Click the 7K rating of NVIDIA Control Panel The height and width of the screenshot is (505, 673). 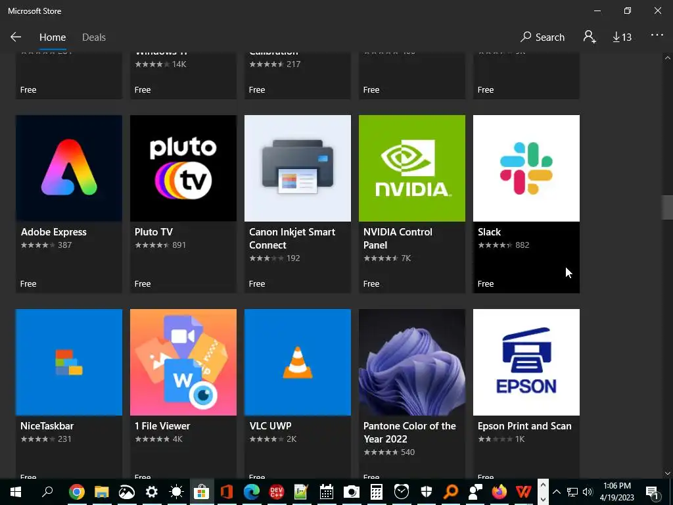(406, 258)
